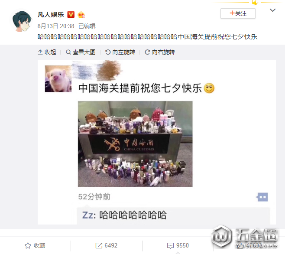Open the 8月13日 20:38 timestamp link
The height and width of the screenshot is (254, 285).
56,26
